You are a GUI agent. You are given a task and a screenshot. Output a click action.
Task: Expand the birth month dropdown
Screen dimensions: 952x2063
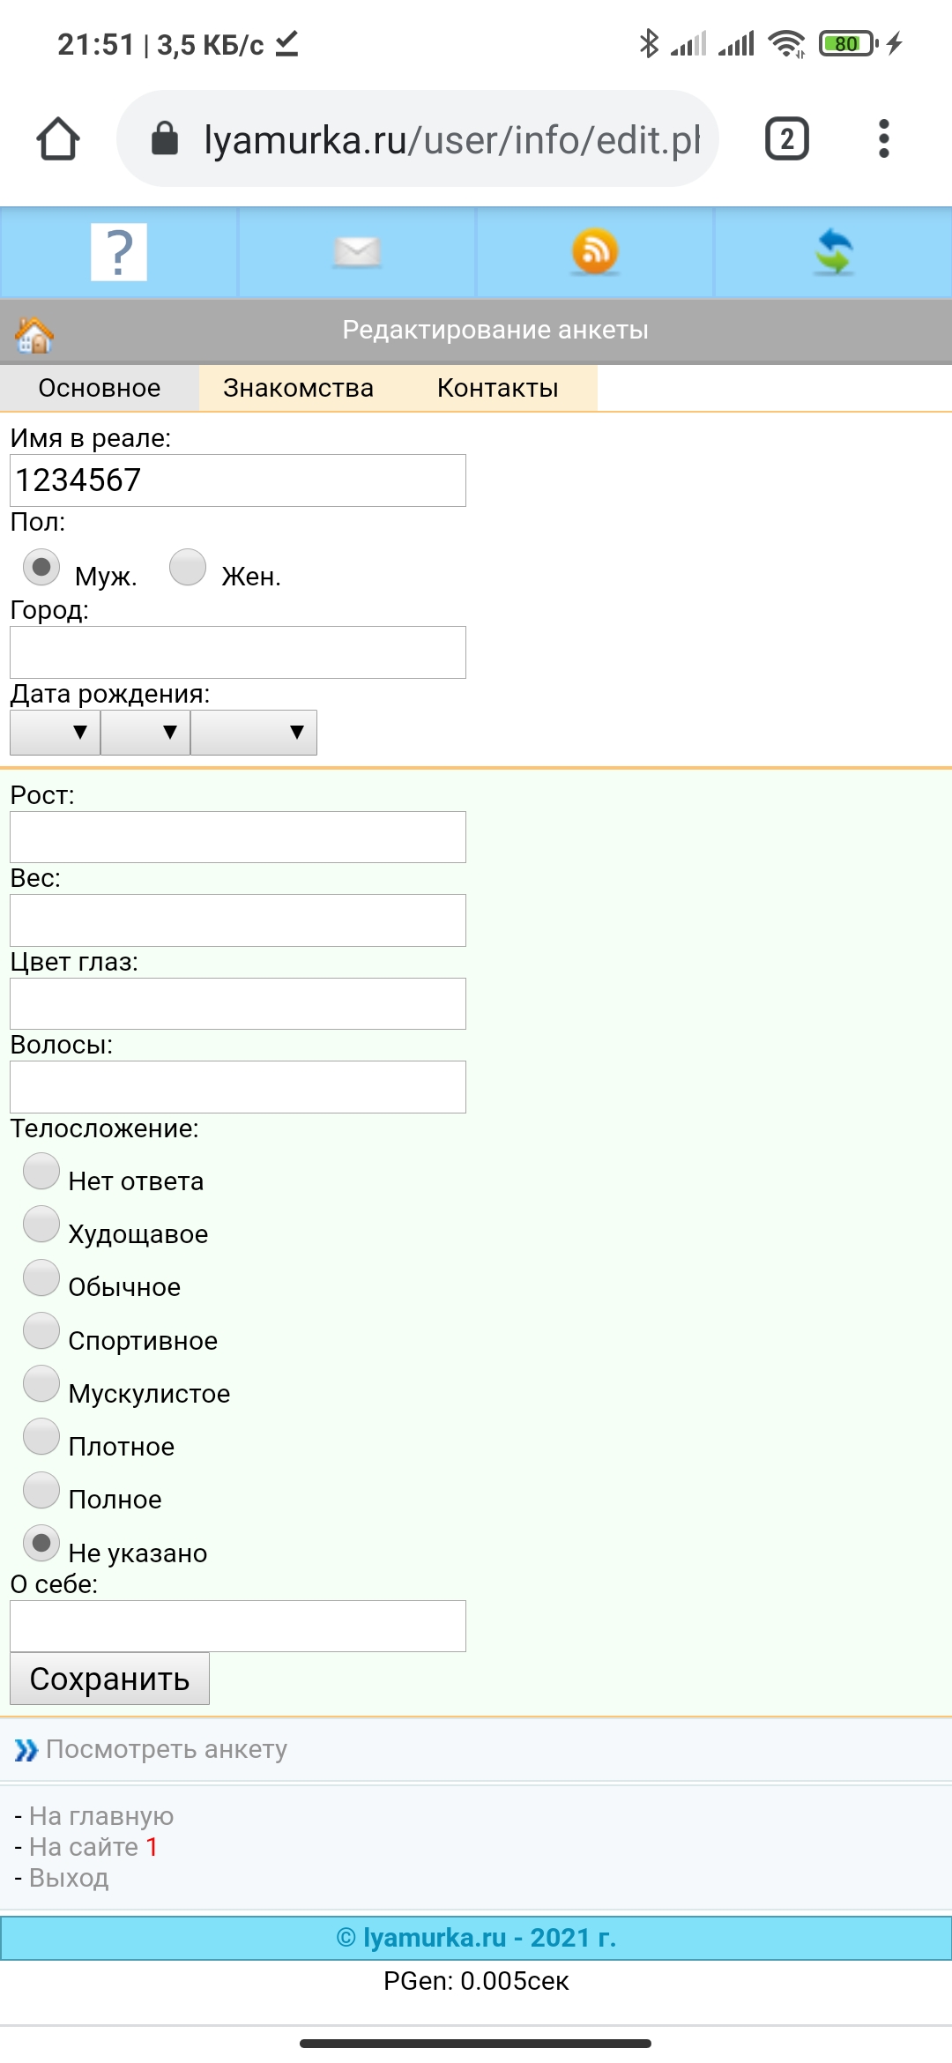click(145, 733)
